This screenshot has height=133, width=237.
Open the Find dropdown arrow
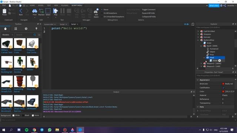click(x=34, y=17)
